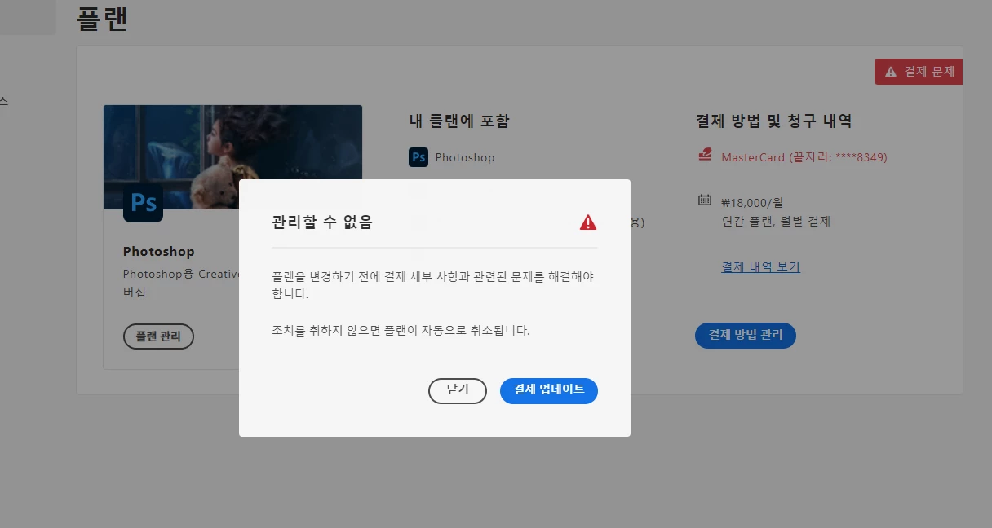
Task: Click the ₩18,000/월 price text
Action: 752,203
